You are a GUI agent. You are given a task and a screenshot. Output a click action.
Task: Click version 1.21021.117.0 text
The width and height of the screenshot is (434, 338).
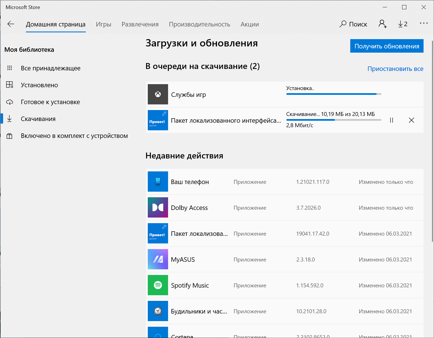coord(313,182)
